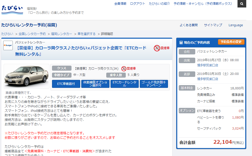Screen dimensions: 252x156
Task: Click the plan title 【禁煙車】カローラ同クラス
Action: (81, 51)
